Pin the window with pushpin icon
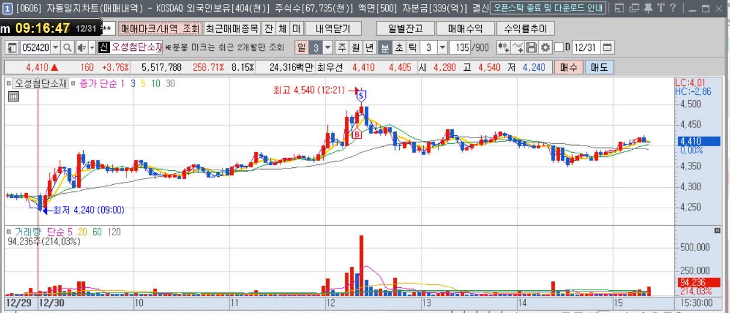The image size is (730, 313). click(x=648, y=8)
